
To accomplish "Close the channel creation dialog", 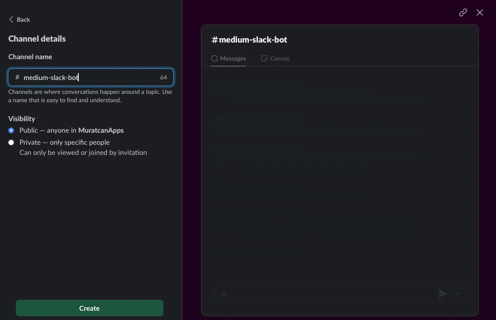I will 479,12.
